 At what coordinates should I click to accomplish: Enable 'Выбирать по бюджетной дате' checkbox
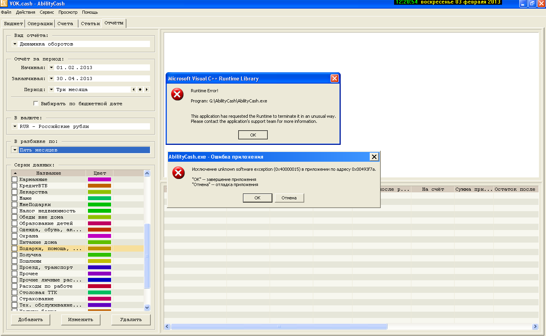36,104
